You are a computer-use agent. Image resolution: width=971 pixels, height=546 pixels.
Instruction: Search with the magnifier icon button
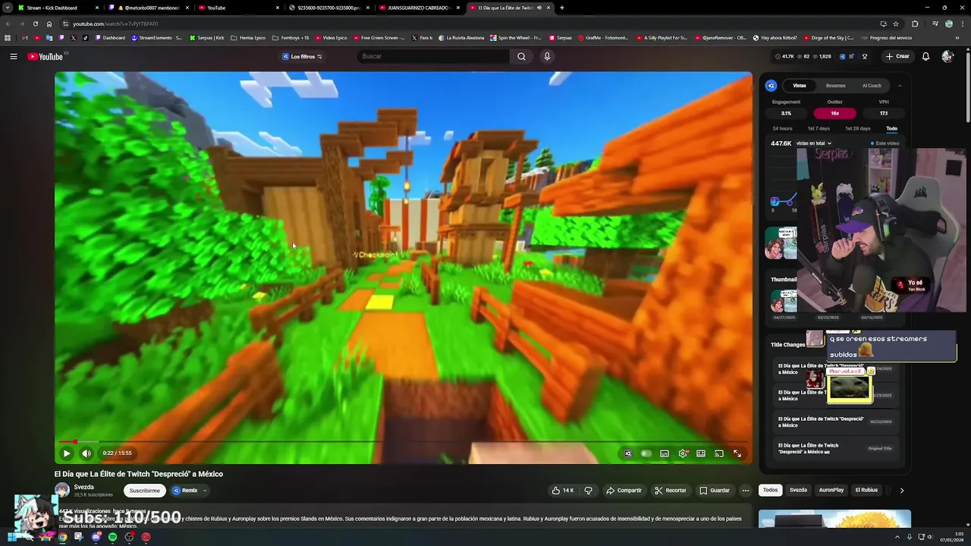point(521,56)
